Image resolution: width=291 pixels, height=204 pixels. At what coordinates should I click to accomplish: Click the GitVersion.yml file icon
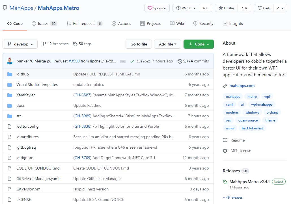click(10, 189)
